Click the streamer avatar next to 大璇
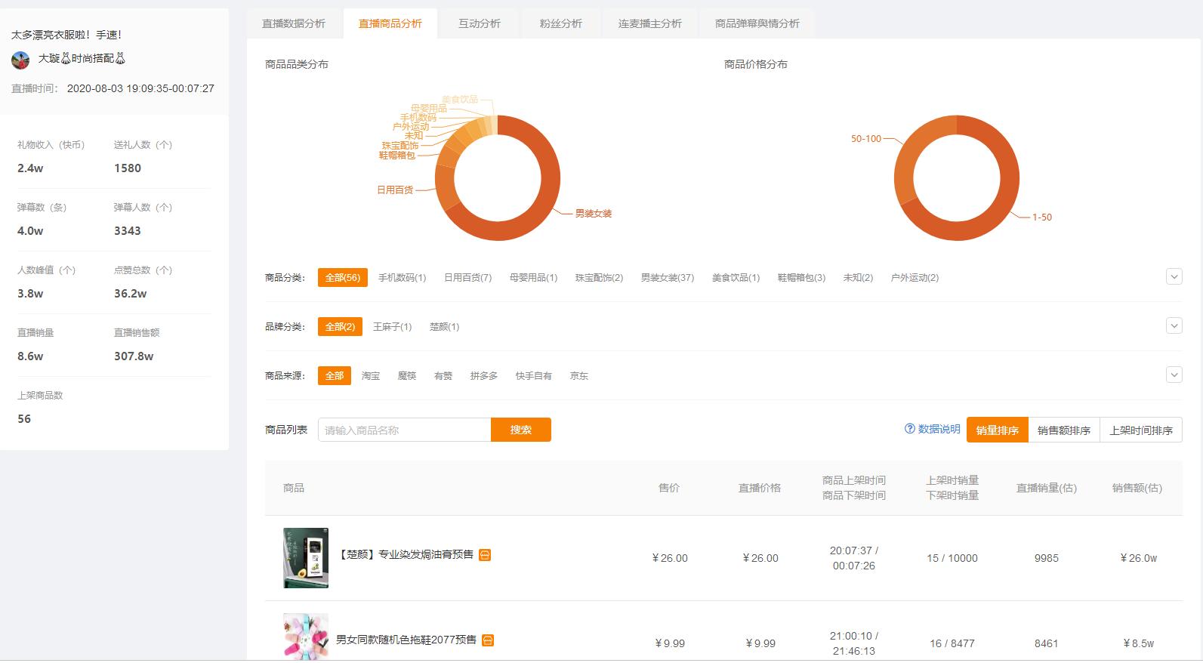1203x663 pixels. 20,60
